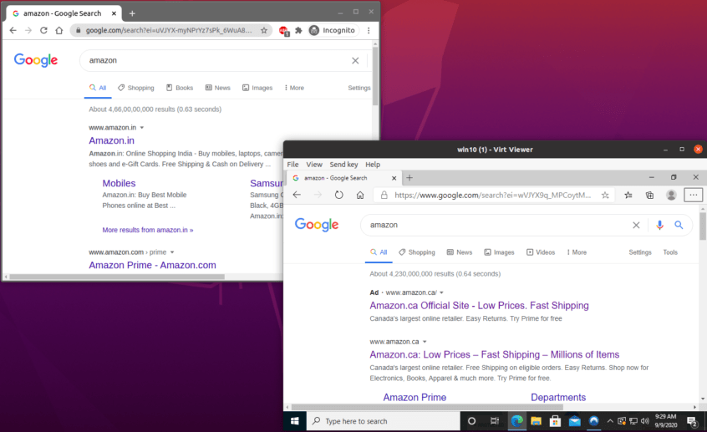
Task: Click the voice search microphone in Edge
Action: tap(659, 225)
